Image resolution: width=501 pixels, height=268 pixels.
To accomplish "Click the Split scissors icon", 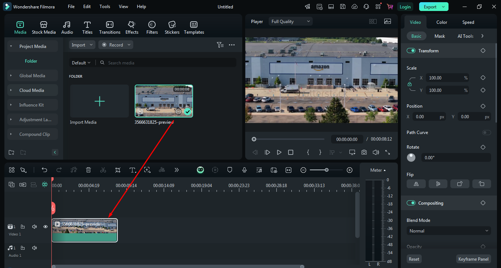I will click(103, 170).
